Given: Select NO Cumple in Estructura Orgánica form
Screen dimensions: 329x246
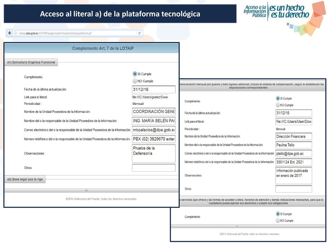Looking at the screenshot, I should click(135, 81).
